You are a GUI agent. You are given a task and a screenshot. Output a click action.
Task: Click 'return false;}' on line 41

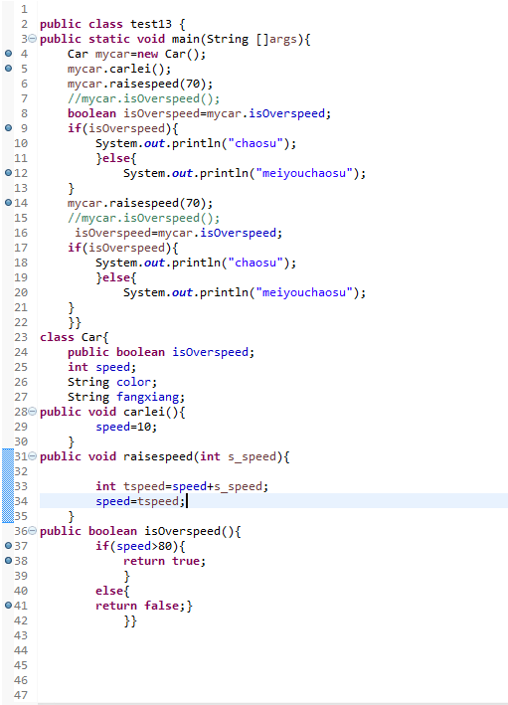coord(144,606)
